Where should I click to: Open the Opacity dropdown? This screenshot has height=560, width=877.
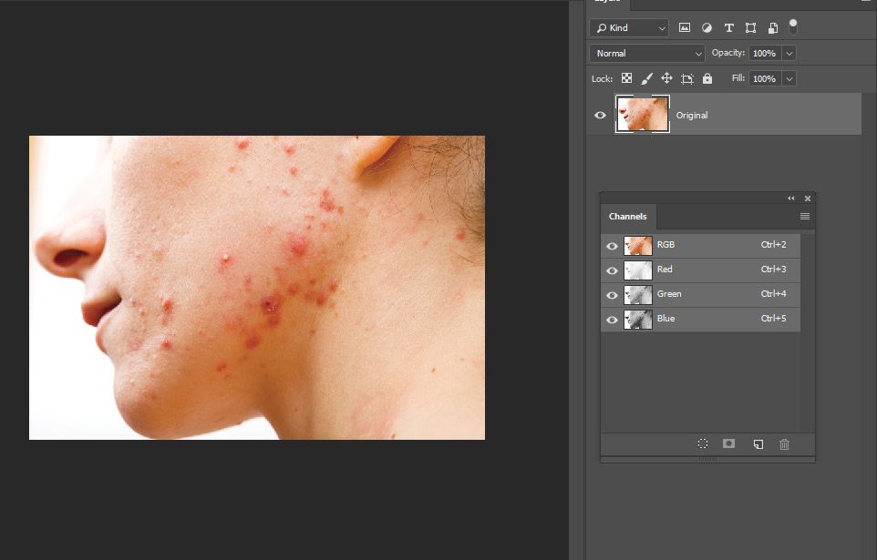789,53
